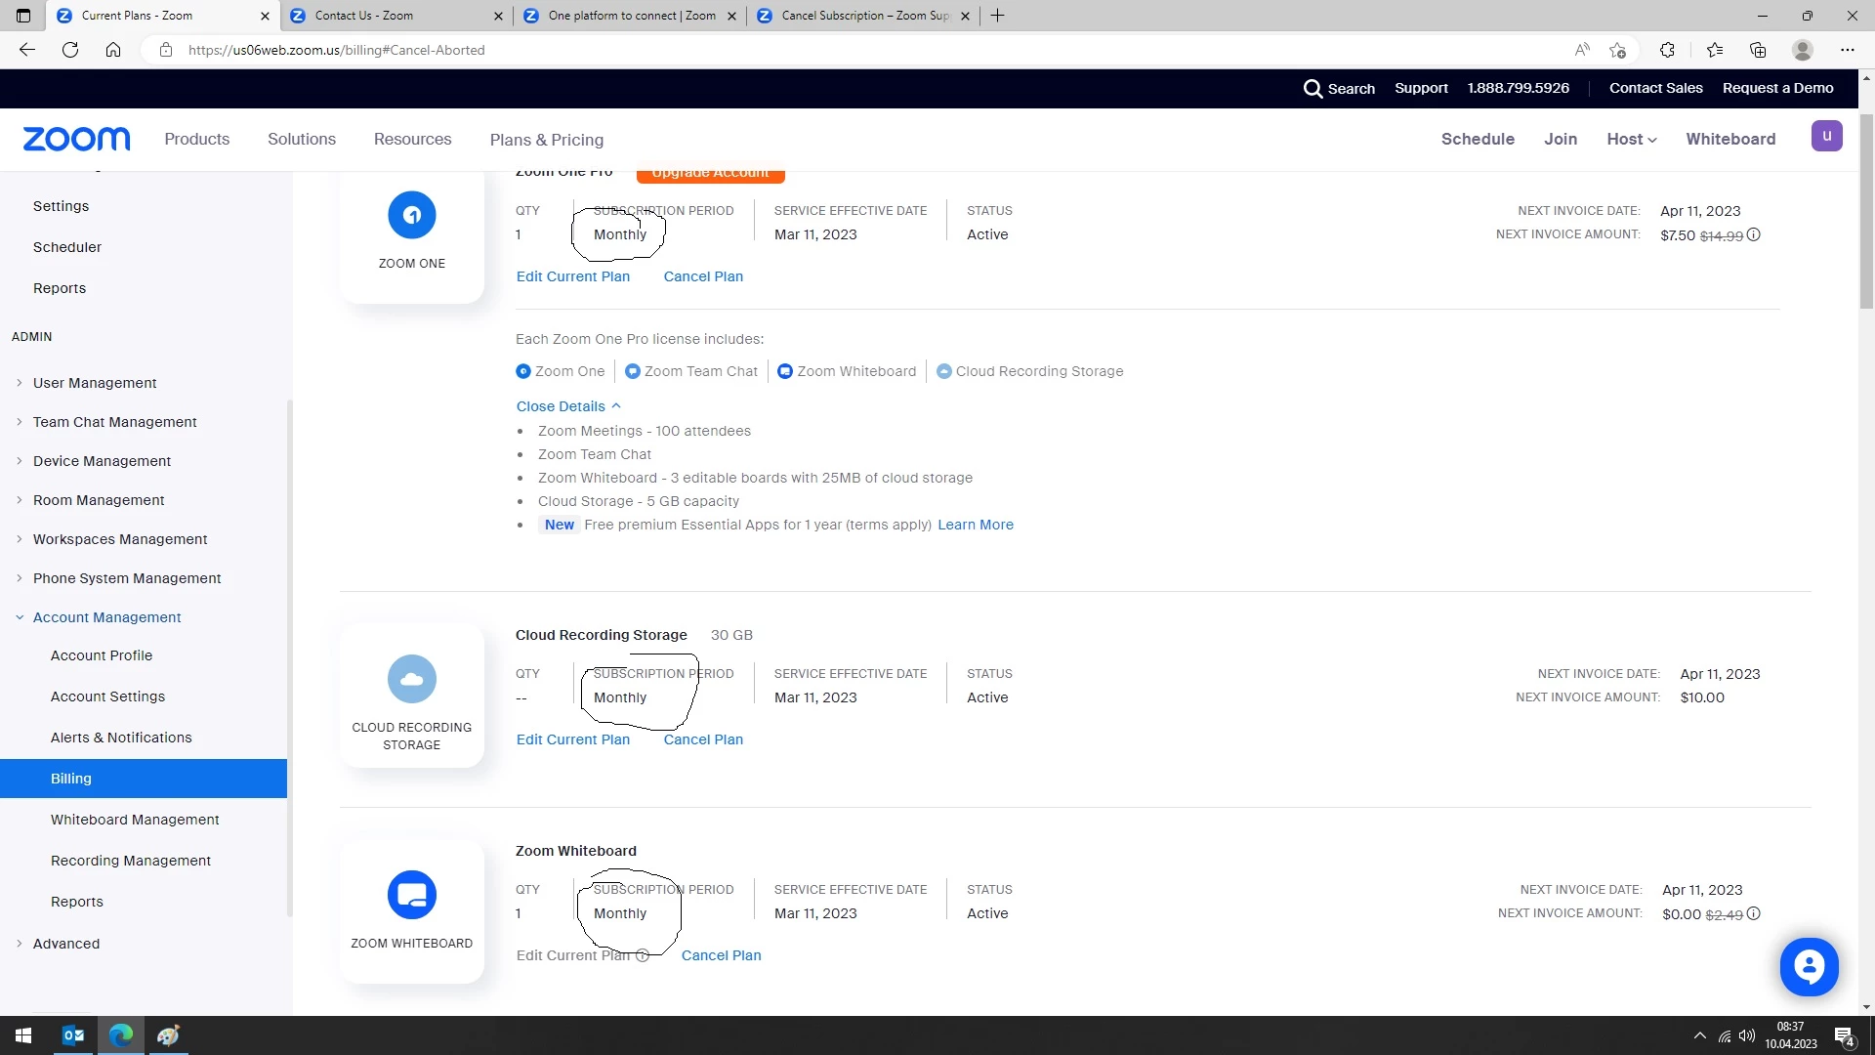Click the info icon beside $2.49 amount
Screen dimensions: 1875x1055
[1754, 914]
